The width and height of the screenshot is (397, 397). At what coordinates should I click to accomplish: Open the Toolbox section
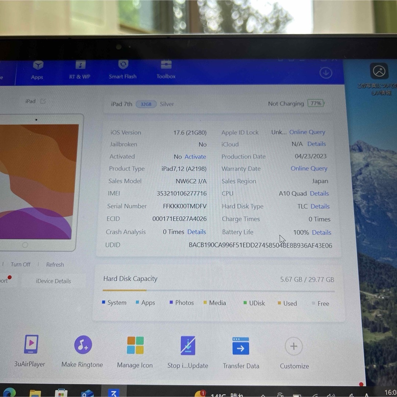point(166,69)
